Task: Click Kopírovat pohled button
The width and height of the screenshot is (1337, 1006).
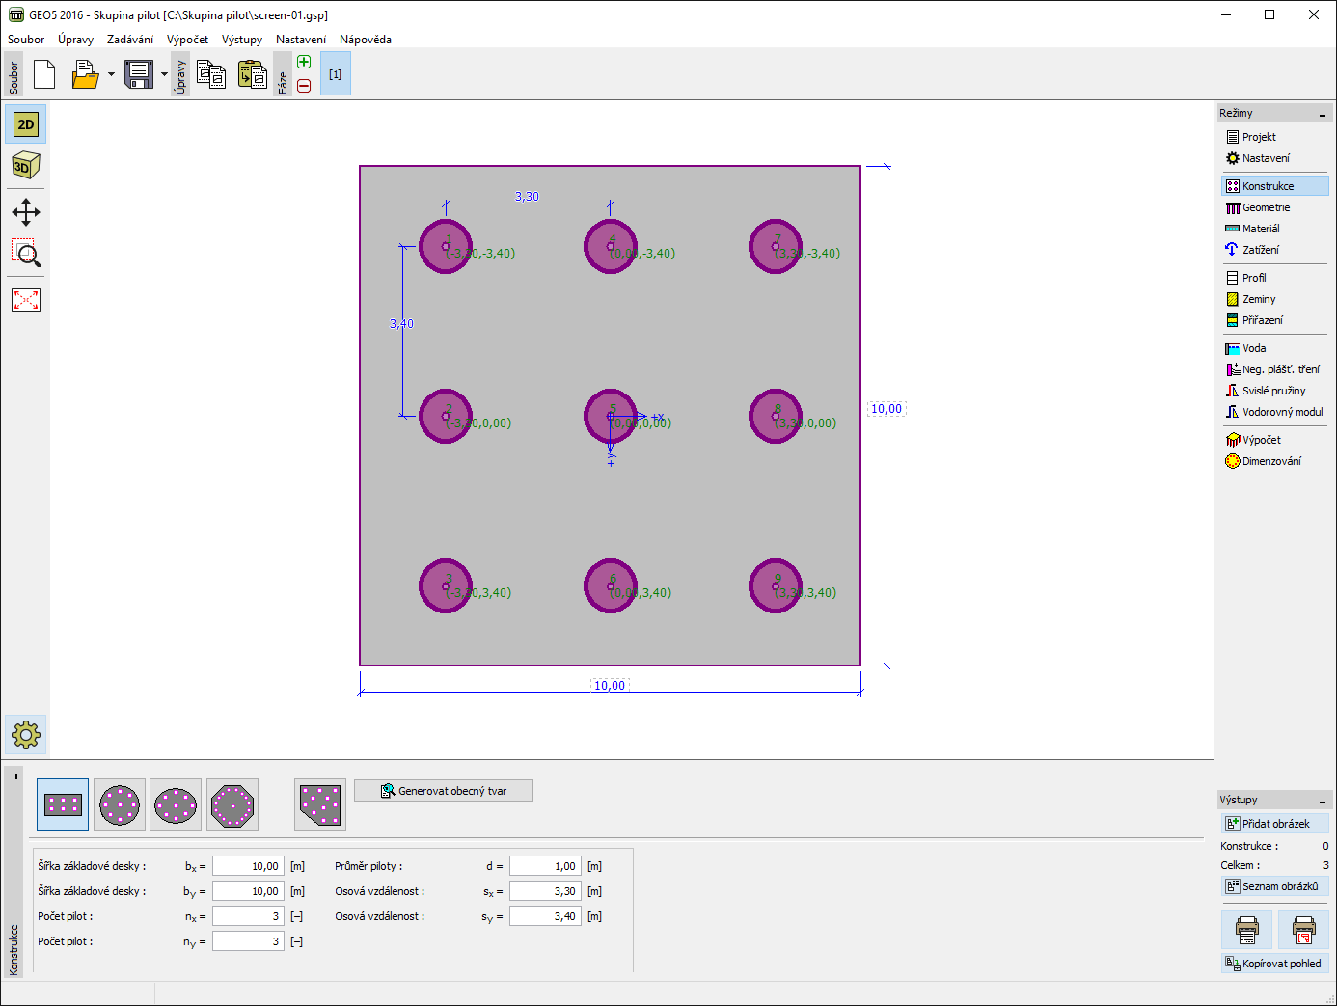Action: coord(1275,964)
